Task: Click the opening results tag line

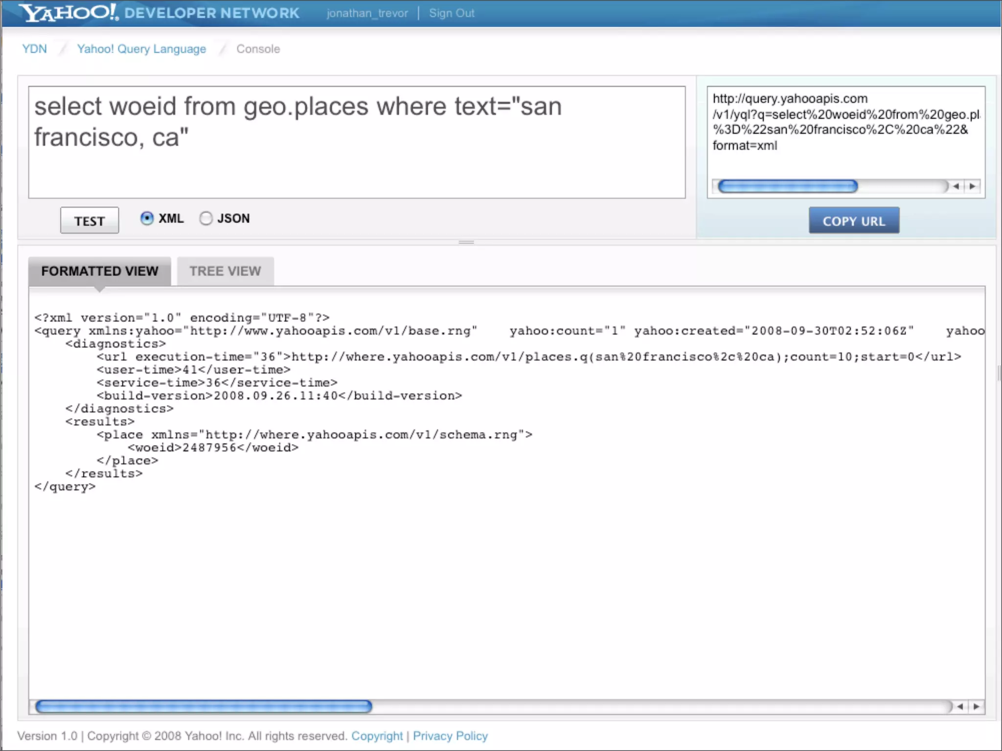Action: [x=100, y=422]
